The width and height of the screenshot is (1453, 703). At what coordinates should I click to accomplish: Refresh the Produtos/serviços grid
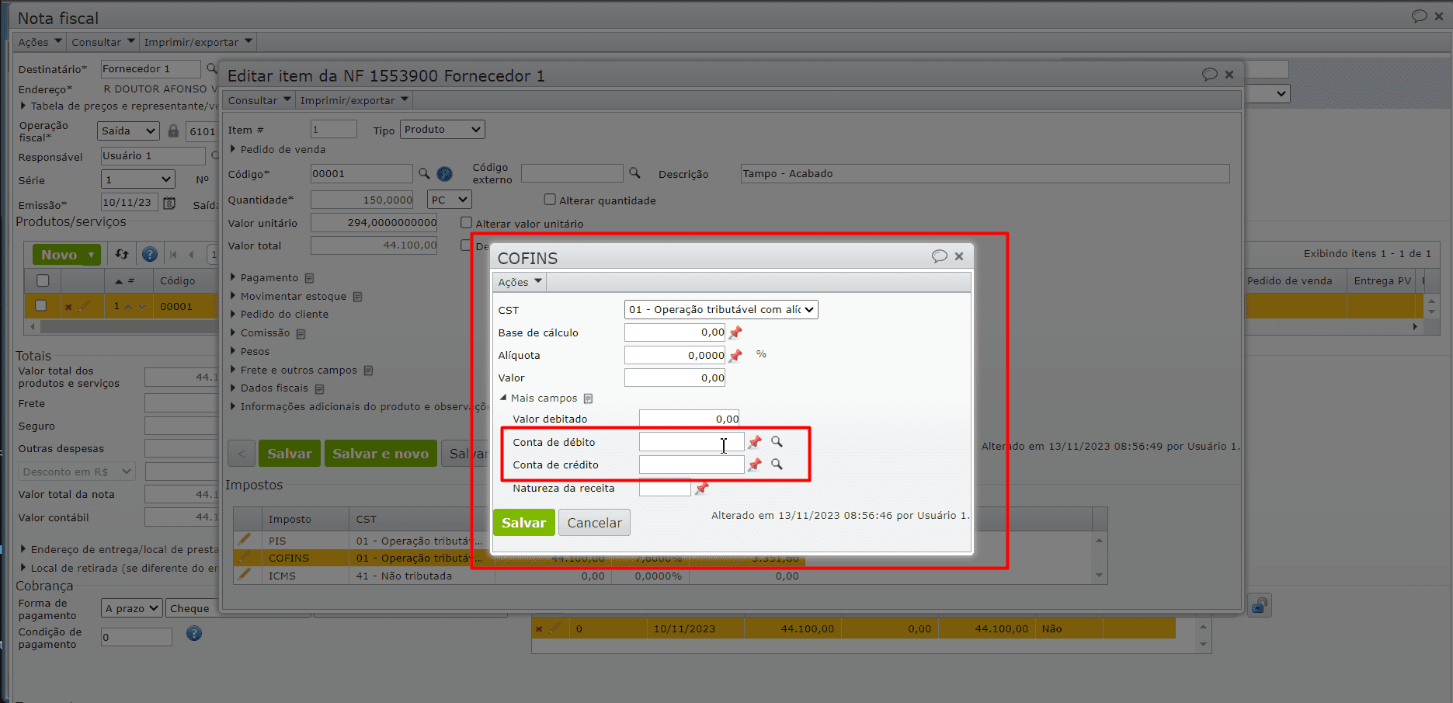tap(122, 254)
